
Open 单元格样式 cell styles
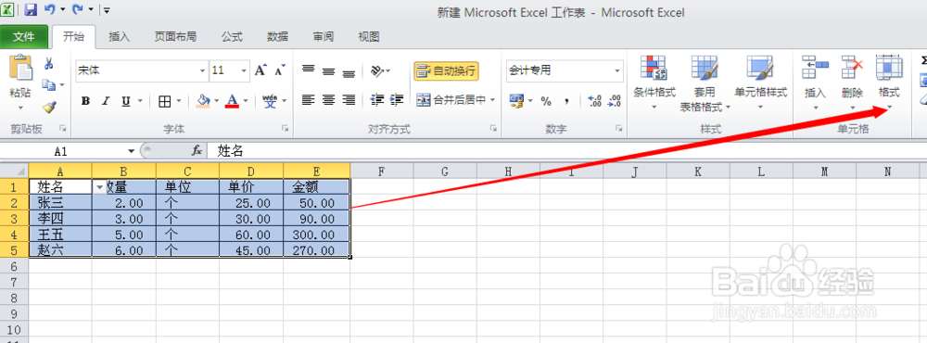pyautogui.click(x=760, y=83)
